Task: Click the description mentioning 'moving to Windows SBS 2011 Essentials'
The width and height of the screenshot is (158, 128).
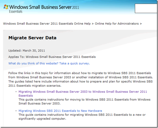Action: pos(84,101)
